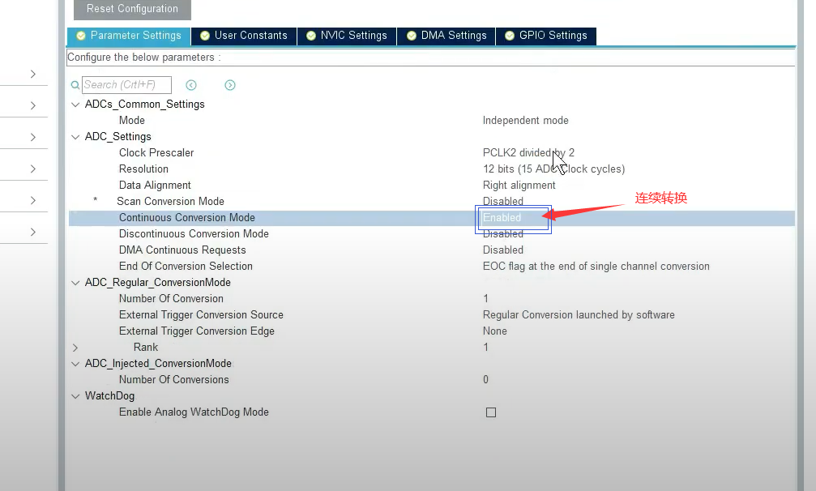Select the Continuous Conversion Mode row label
Screen dimensions: 816x491
point(187,218)
